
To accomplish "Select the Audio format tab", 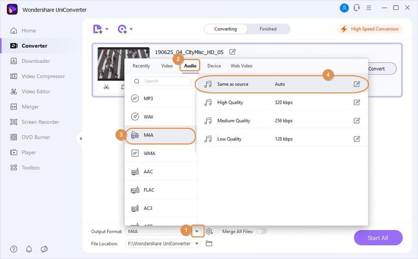I will [190, 66].
